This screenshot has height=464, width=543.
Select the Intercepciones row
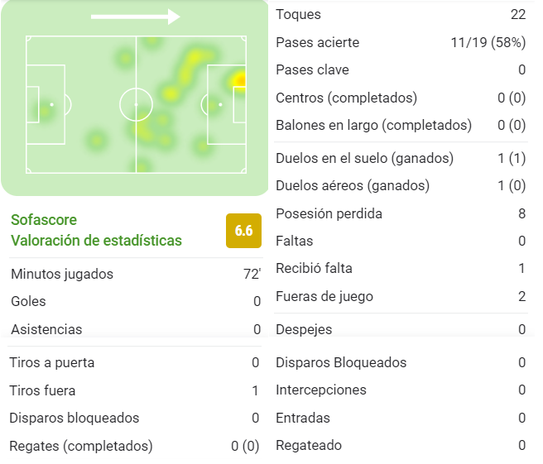[401, 390]
